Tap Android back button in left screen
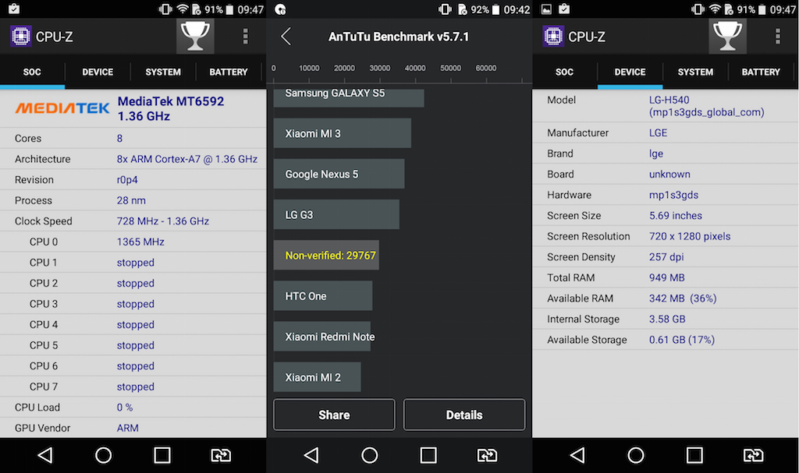The image size is (799, 473). click(x=44, y=454)
